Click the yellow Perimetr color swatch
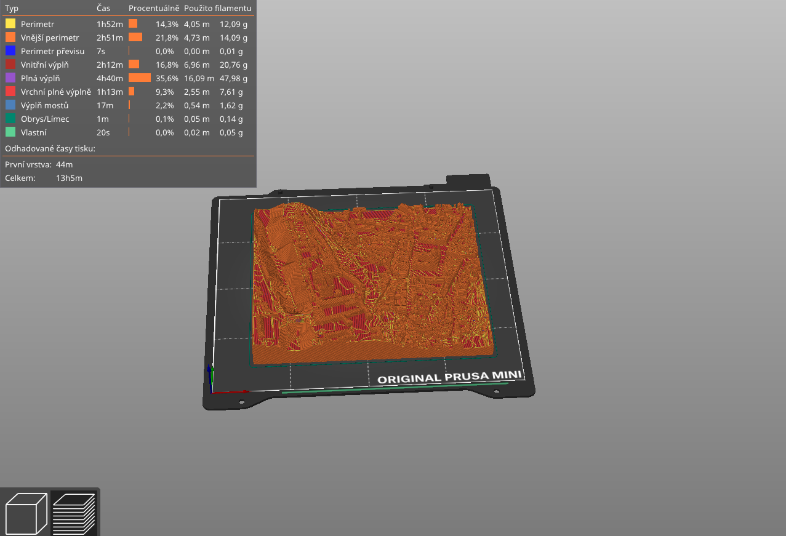Viewport: 786px width, 536px height. point(10,24)
